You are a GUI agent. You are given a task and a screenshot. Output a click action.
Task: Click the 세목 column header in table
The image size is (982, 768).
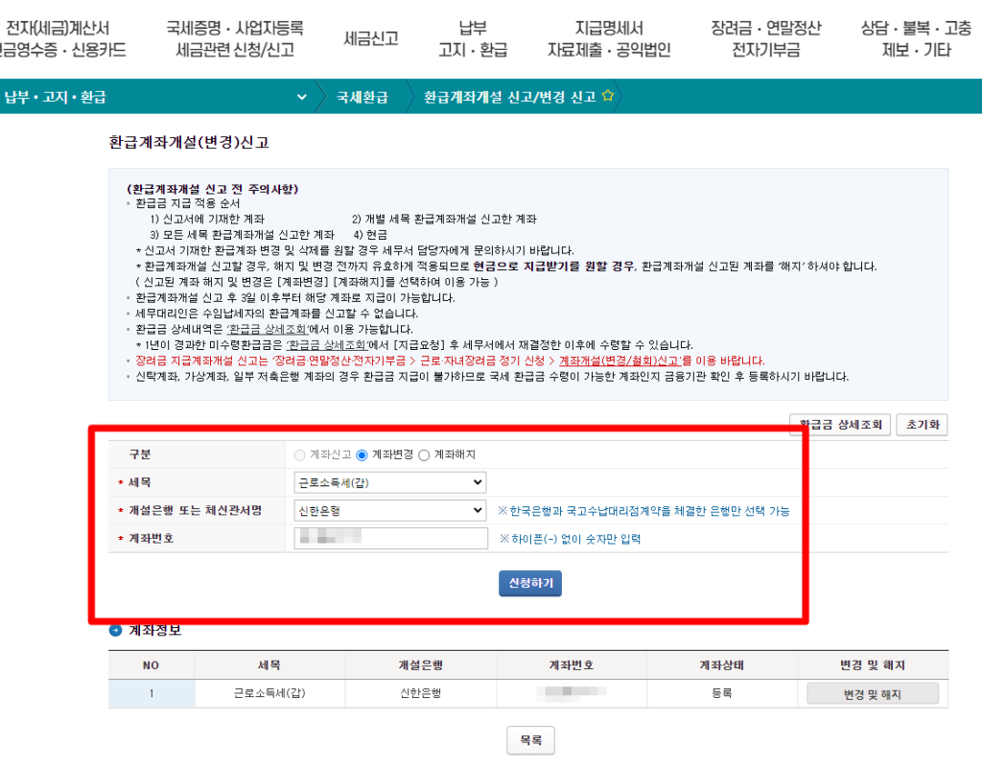[x=269, y=665]
